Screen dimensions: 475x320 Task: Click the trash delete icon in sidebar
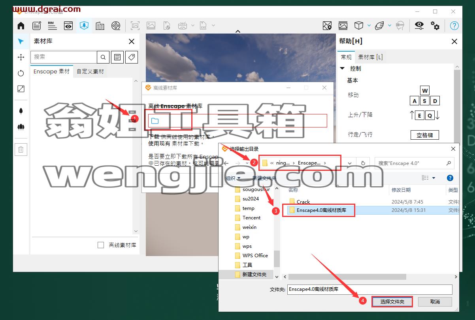coord(21,150)
